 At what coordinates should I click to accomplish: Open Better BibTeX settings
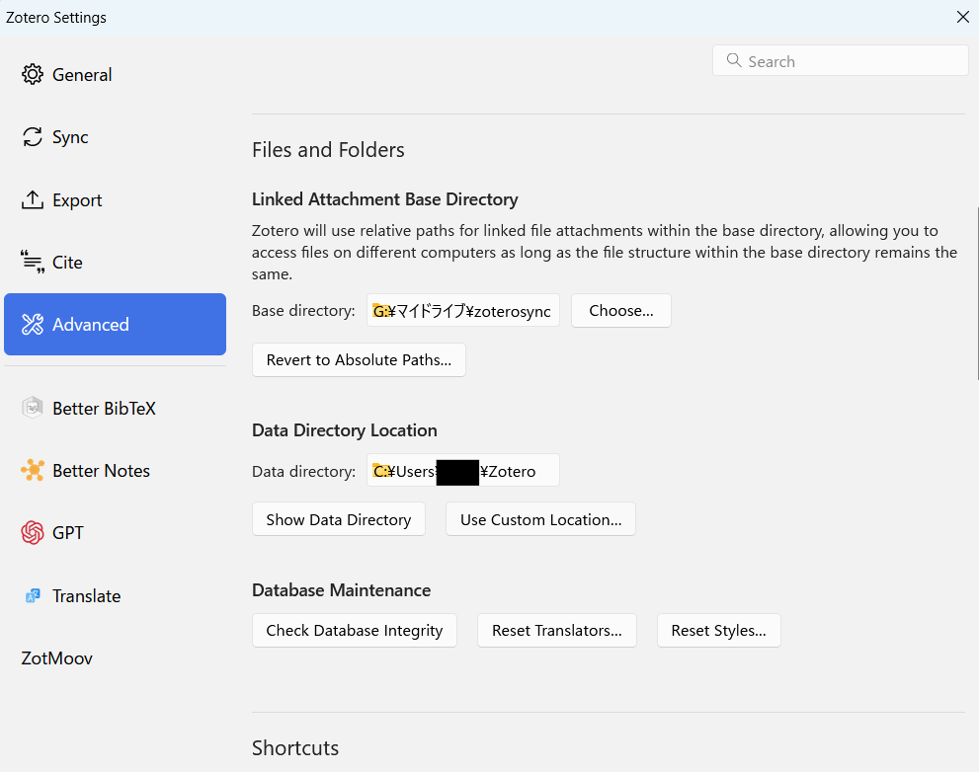point(115,408)
